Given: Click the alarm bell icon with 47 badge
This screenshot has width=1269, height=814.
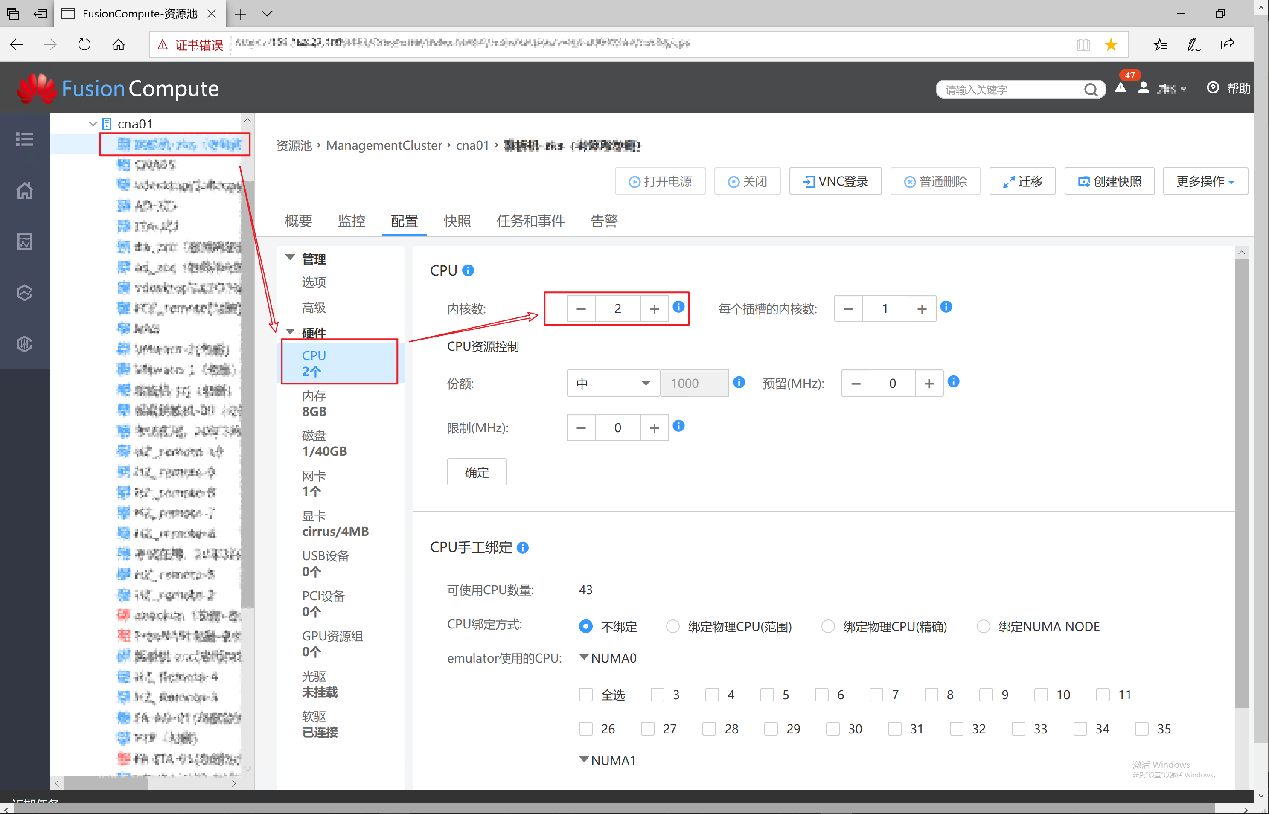Looking at the screenshot, I should (x=1121, y=88).
